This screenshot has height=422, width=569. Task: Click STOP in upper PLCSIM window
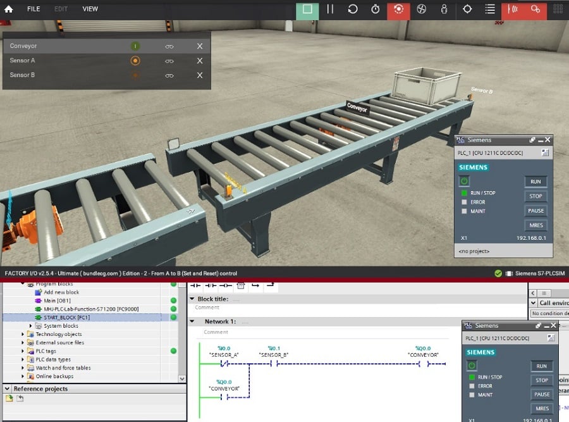coord(535,196)
